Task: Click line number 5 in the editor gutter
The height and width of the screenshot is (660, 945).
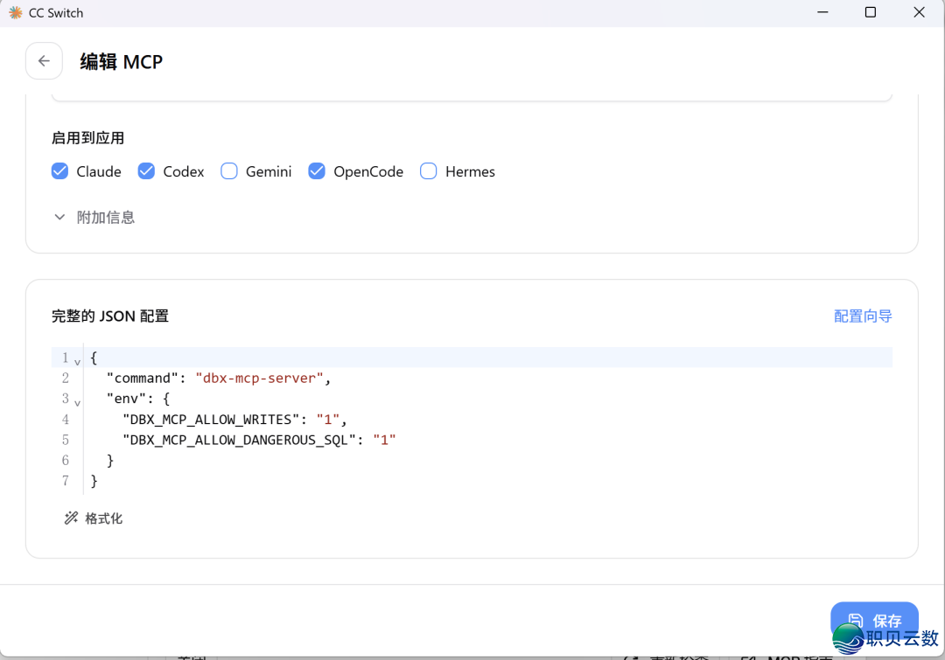Action: click(x=65, y=440)
